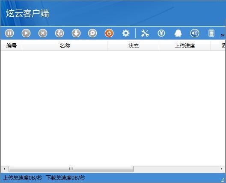
Task: Sort by 编号 column header
Action: pyautogui.click(x=12, y=46)
